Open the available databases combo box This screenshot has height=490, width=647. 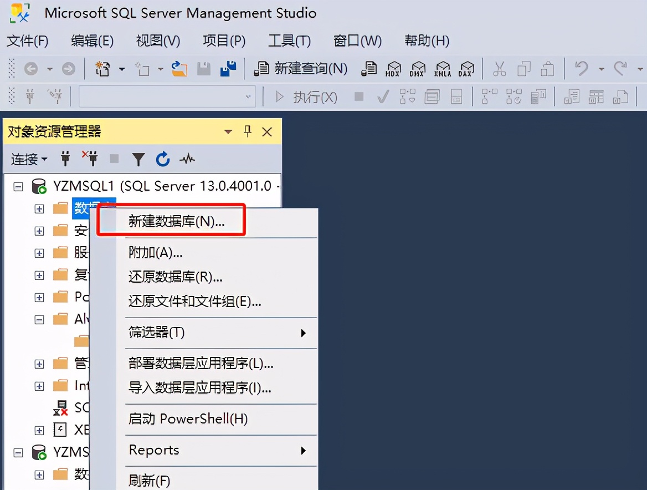(167, 96)
